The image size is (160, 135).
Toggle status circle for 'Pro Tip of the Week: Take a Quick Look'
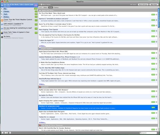(x=157, y=15)
